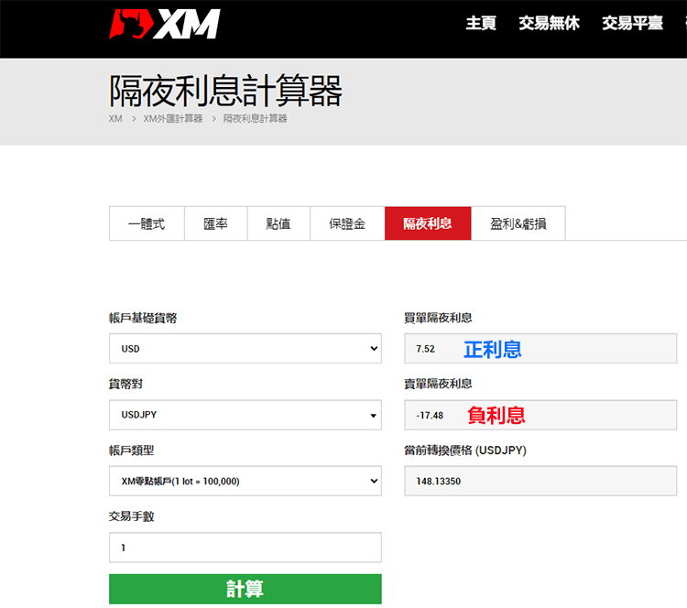Open the 交易平臺 menu item
687x608 pixels.
click(x=632, y=23)
